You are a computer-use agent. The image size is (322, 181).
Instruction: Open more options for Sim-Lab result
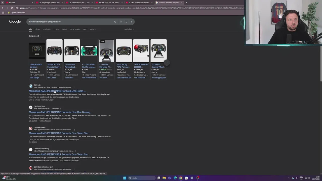74,87
